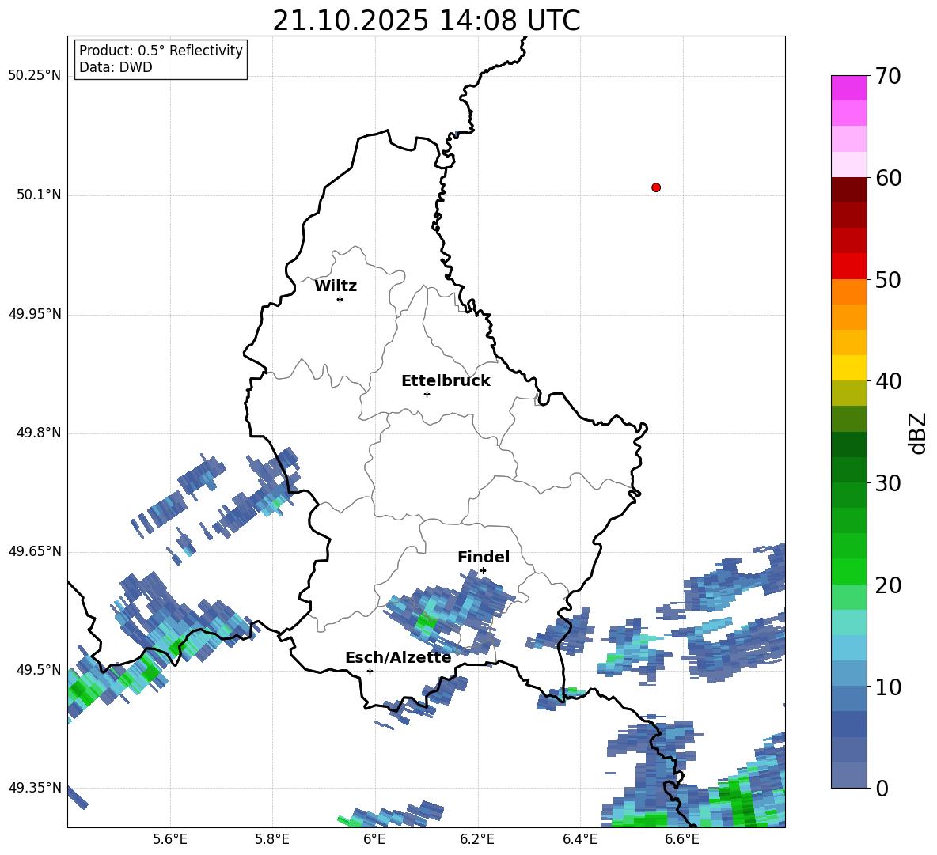The height and width of the screenshot is (855, 937).
Task: Click the 6.6°E longitude label
Action: tap(682, 839)
